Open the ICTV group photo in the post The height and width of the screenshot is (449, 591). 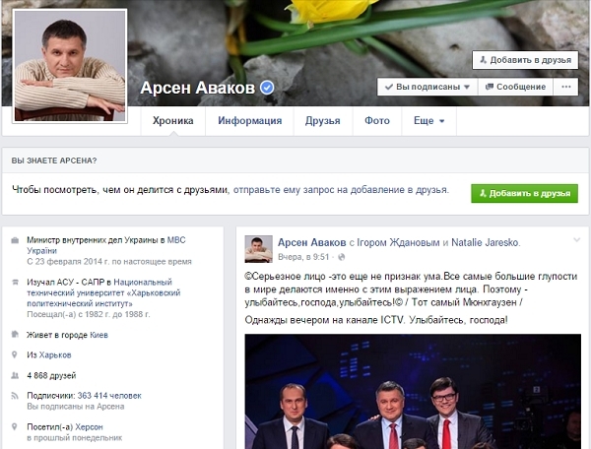point(413,391)
